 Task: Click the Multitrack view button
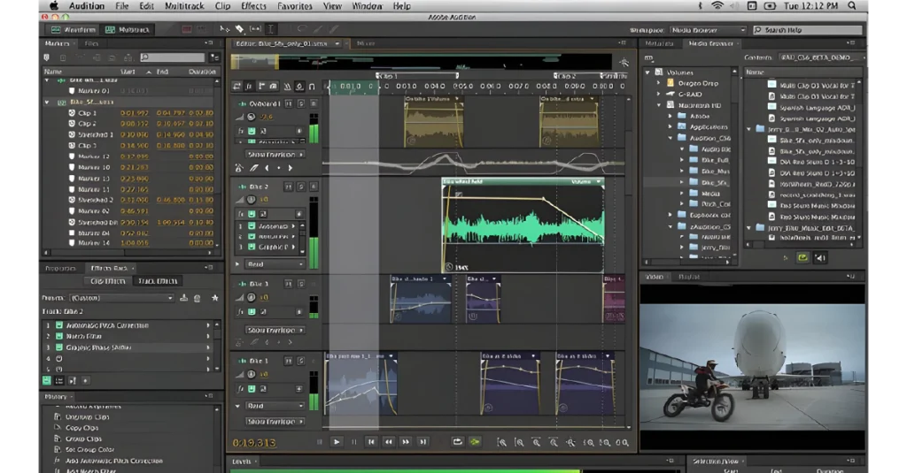[x=128, y=29]
